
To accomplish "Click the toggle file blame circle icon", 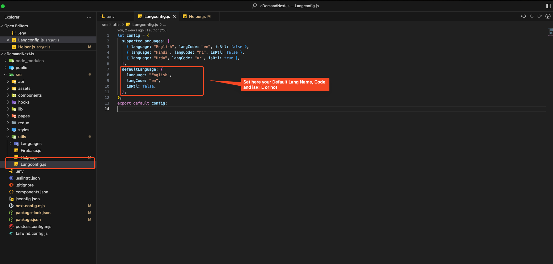I will 532,16.
